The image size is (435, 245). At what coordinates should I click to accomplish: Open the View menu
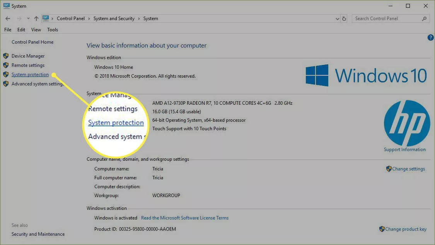click(x=36, y=30)
